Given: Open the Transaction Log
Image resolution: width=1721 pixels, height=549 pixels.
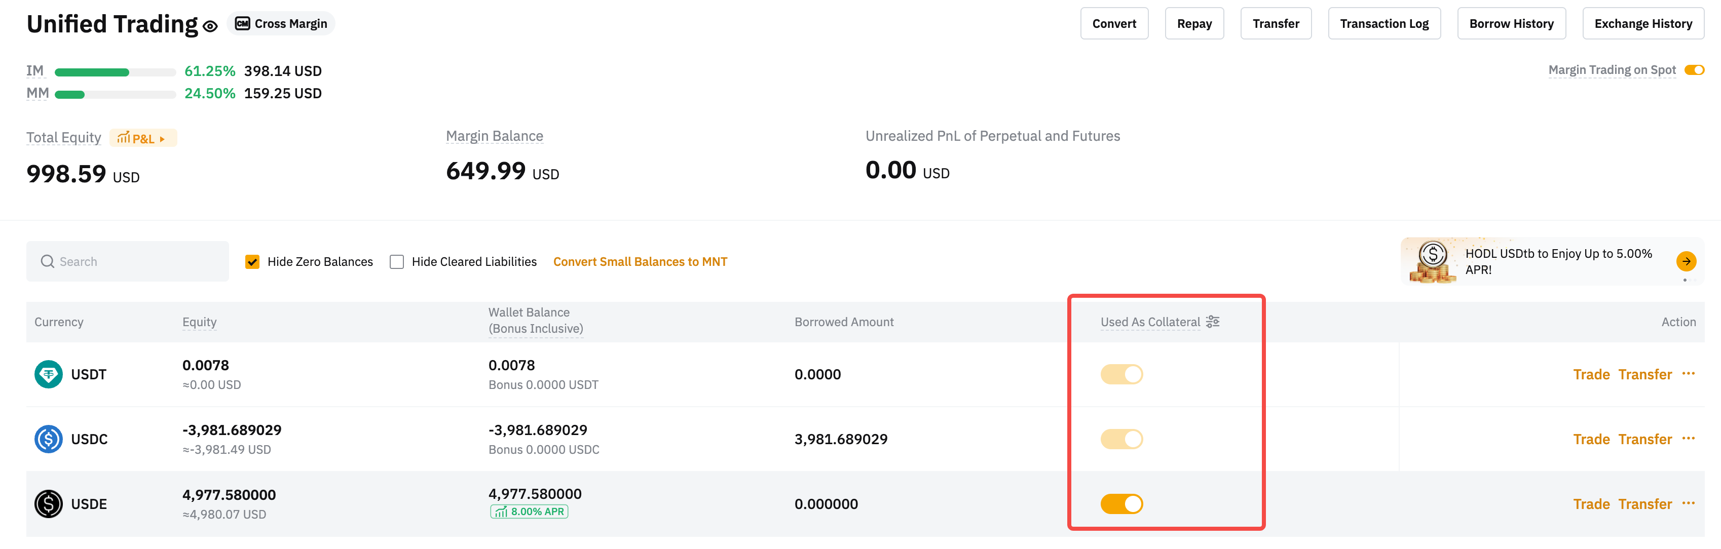Looking at the screenshot, I should pos(1383,23).
